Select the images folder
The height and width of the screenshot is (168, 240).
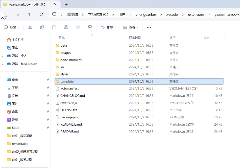[x=139, y=53]
